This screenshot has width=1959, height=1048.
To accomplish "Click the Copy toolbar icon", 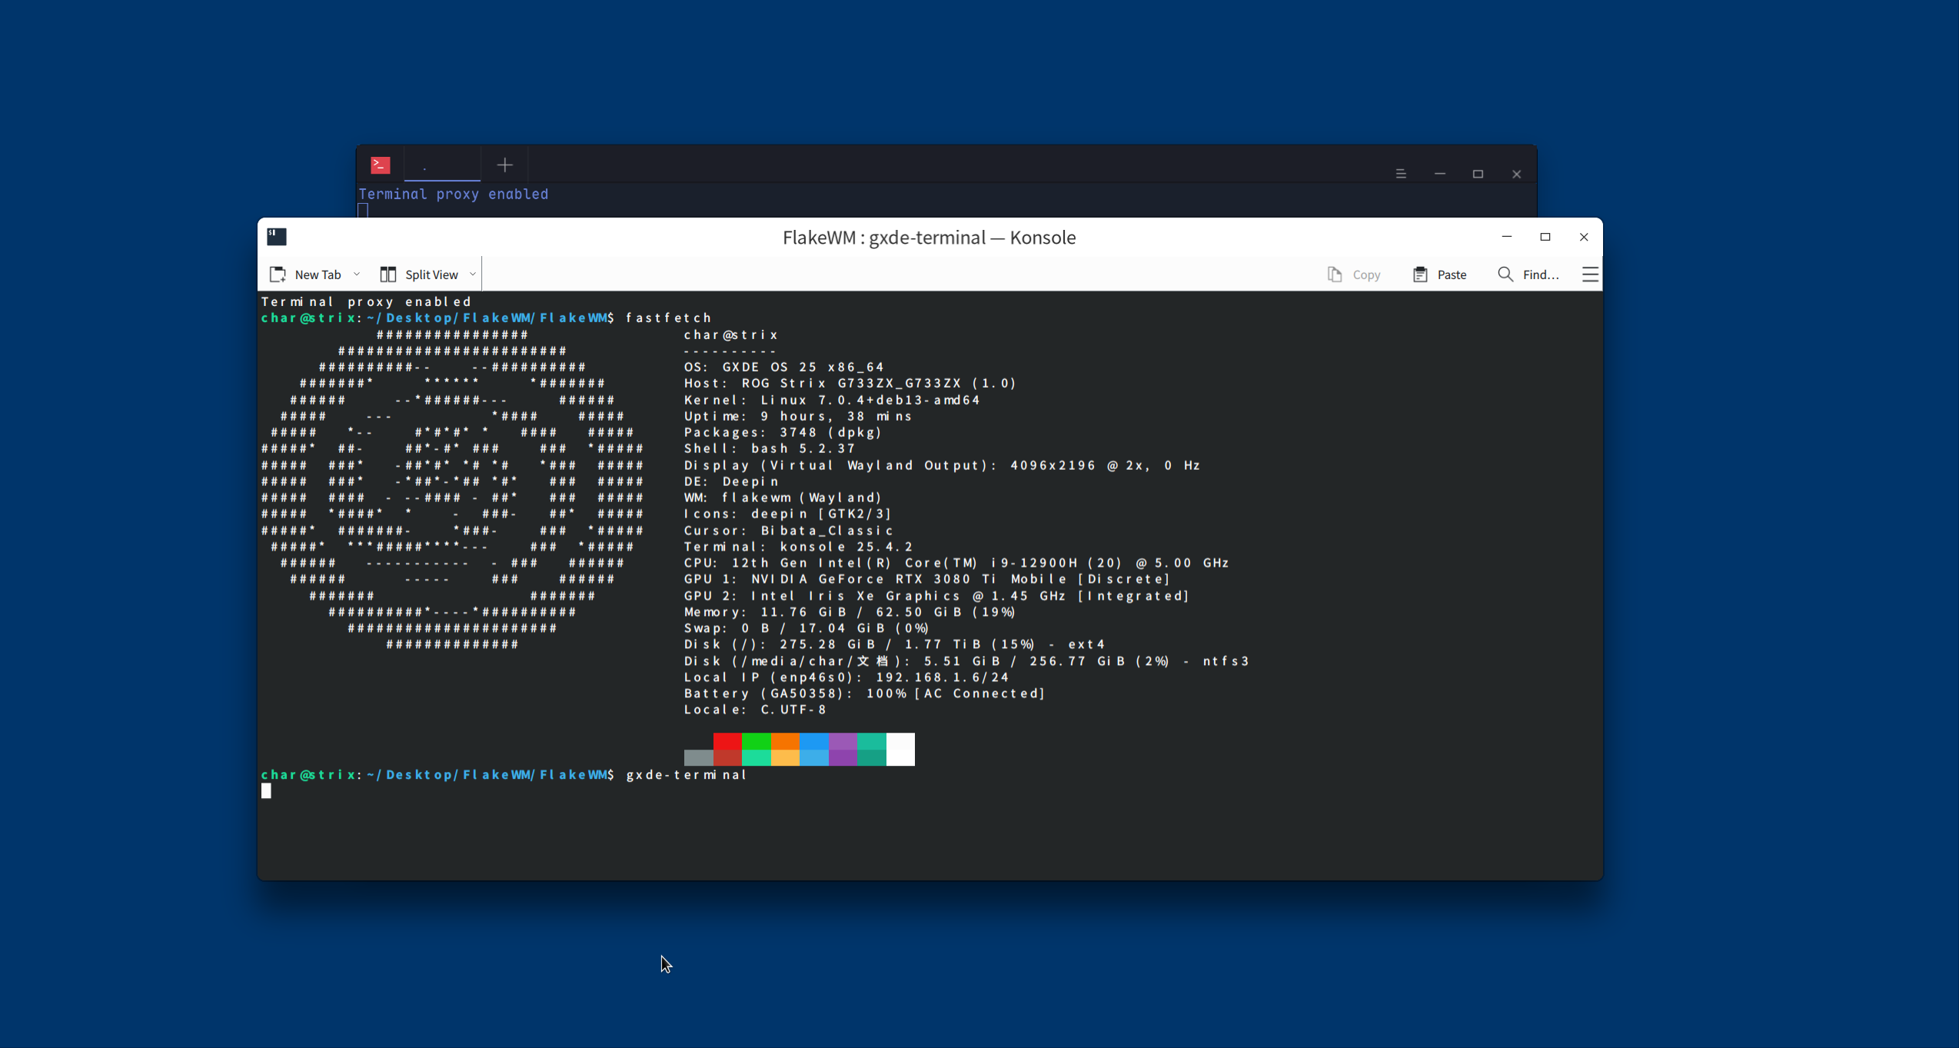I will [x=1335, y=274].
